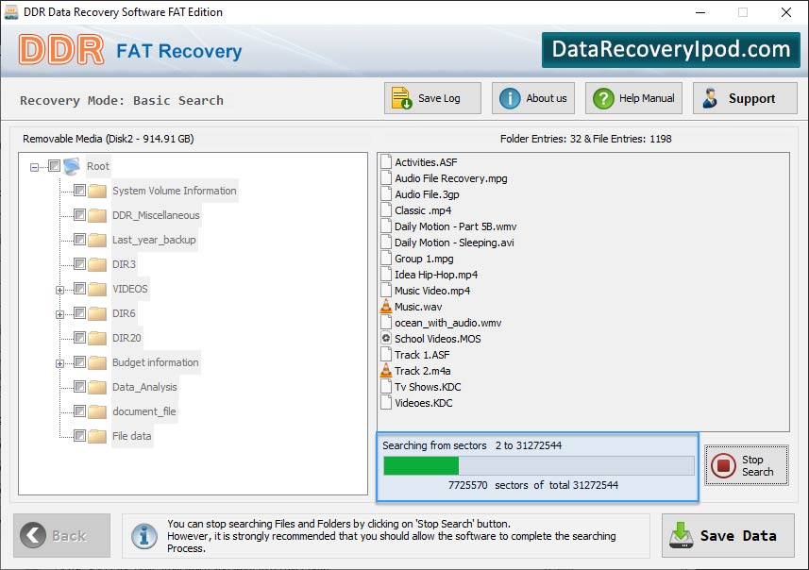The height and width of the screenshot is (570, 809).
Task: Click the VLC cone icon for Track 2.m4a
Action: (x=386, y=371)
